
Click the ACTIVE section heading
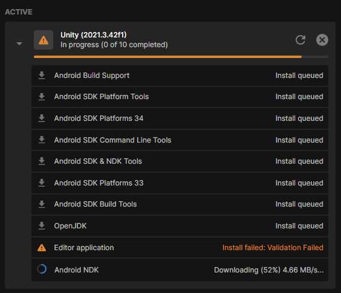pyautogui.click(x=19, y=12)
